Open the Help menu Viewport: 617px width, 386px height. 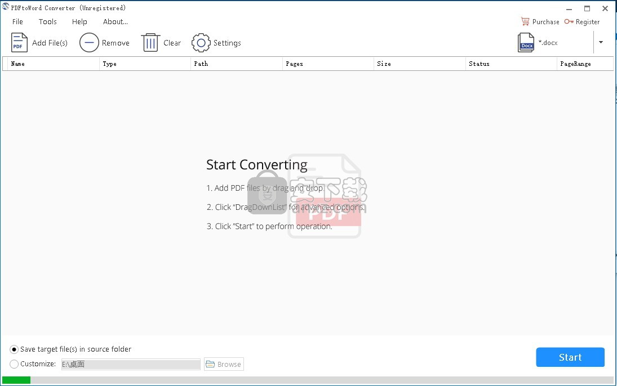[x=79, y=21]
